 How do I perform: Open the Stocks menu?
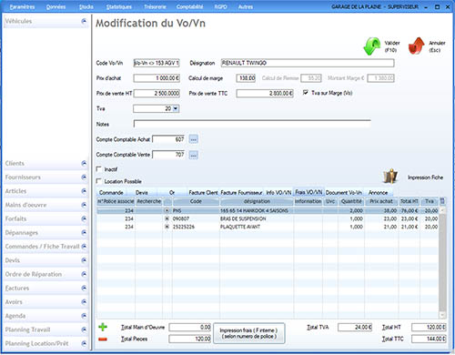click(x=86, y=6)
